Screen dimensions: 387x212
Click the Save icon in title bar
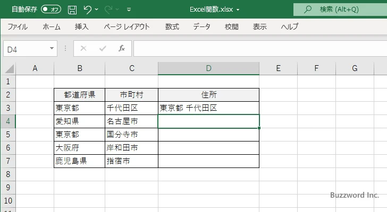pyautogui.click(x=72, y=10)
